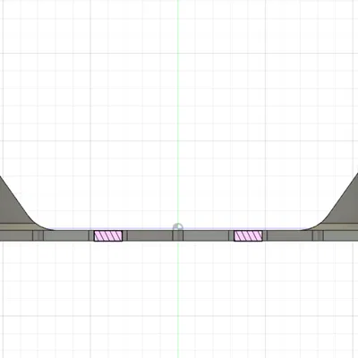Click the sketch origin point marker

click(x=178, y=227)
